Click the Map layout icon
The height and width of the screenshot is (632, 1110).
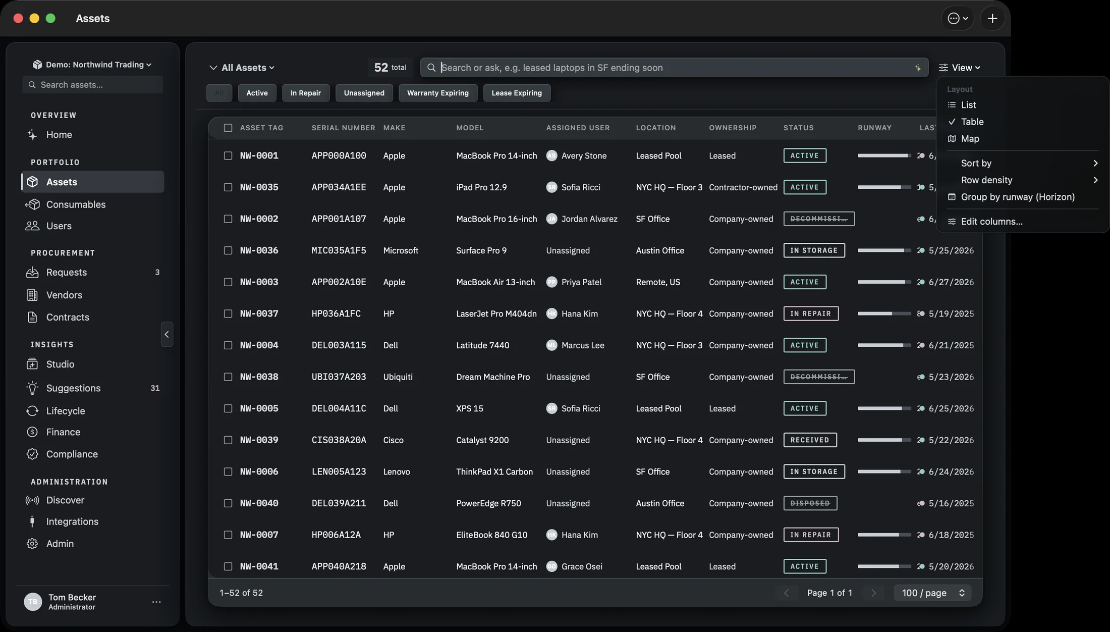(x=952, y=139)
